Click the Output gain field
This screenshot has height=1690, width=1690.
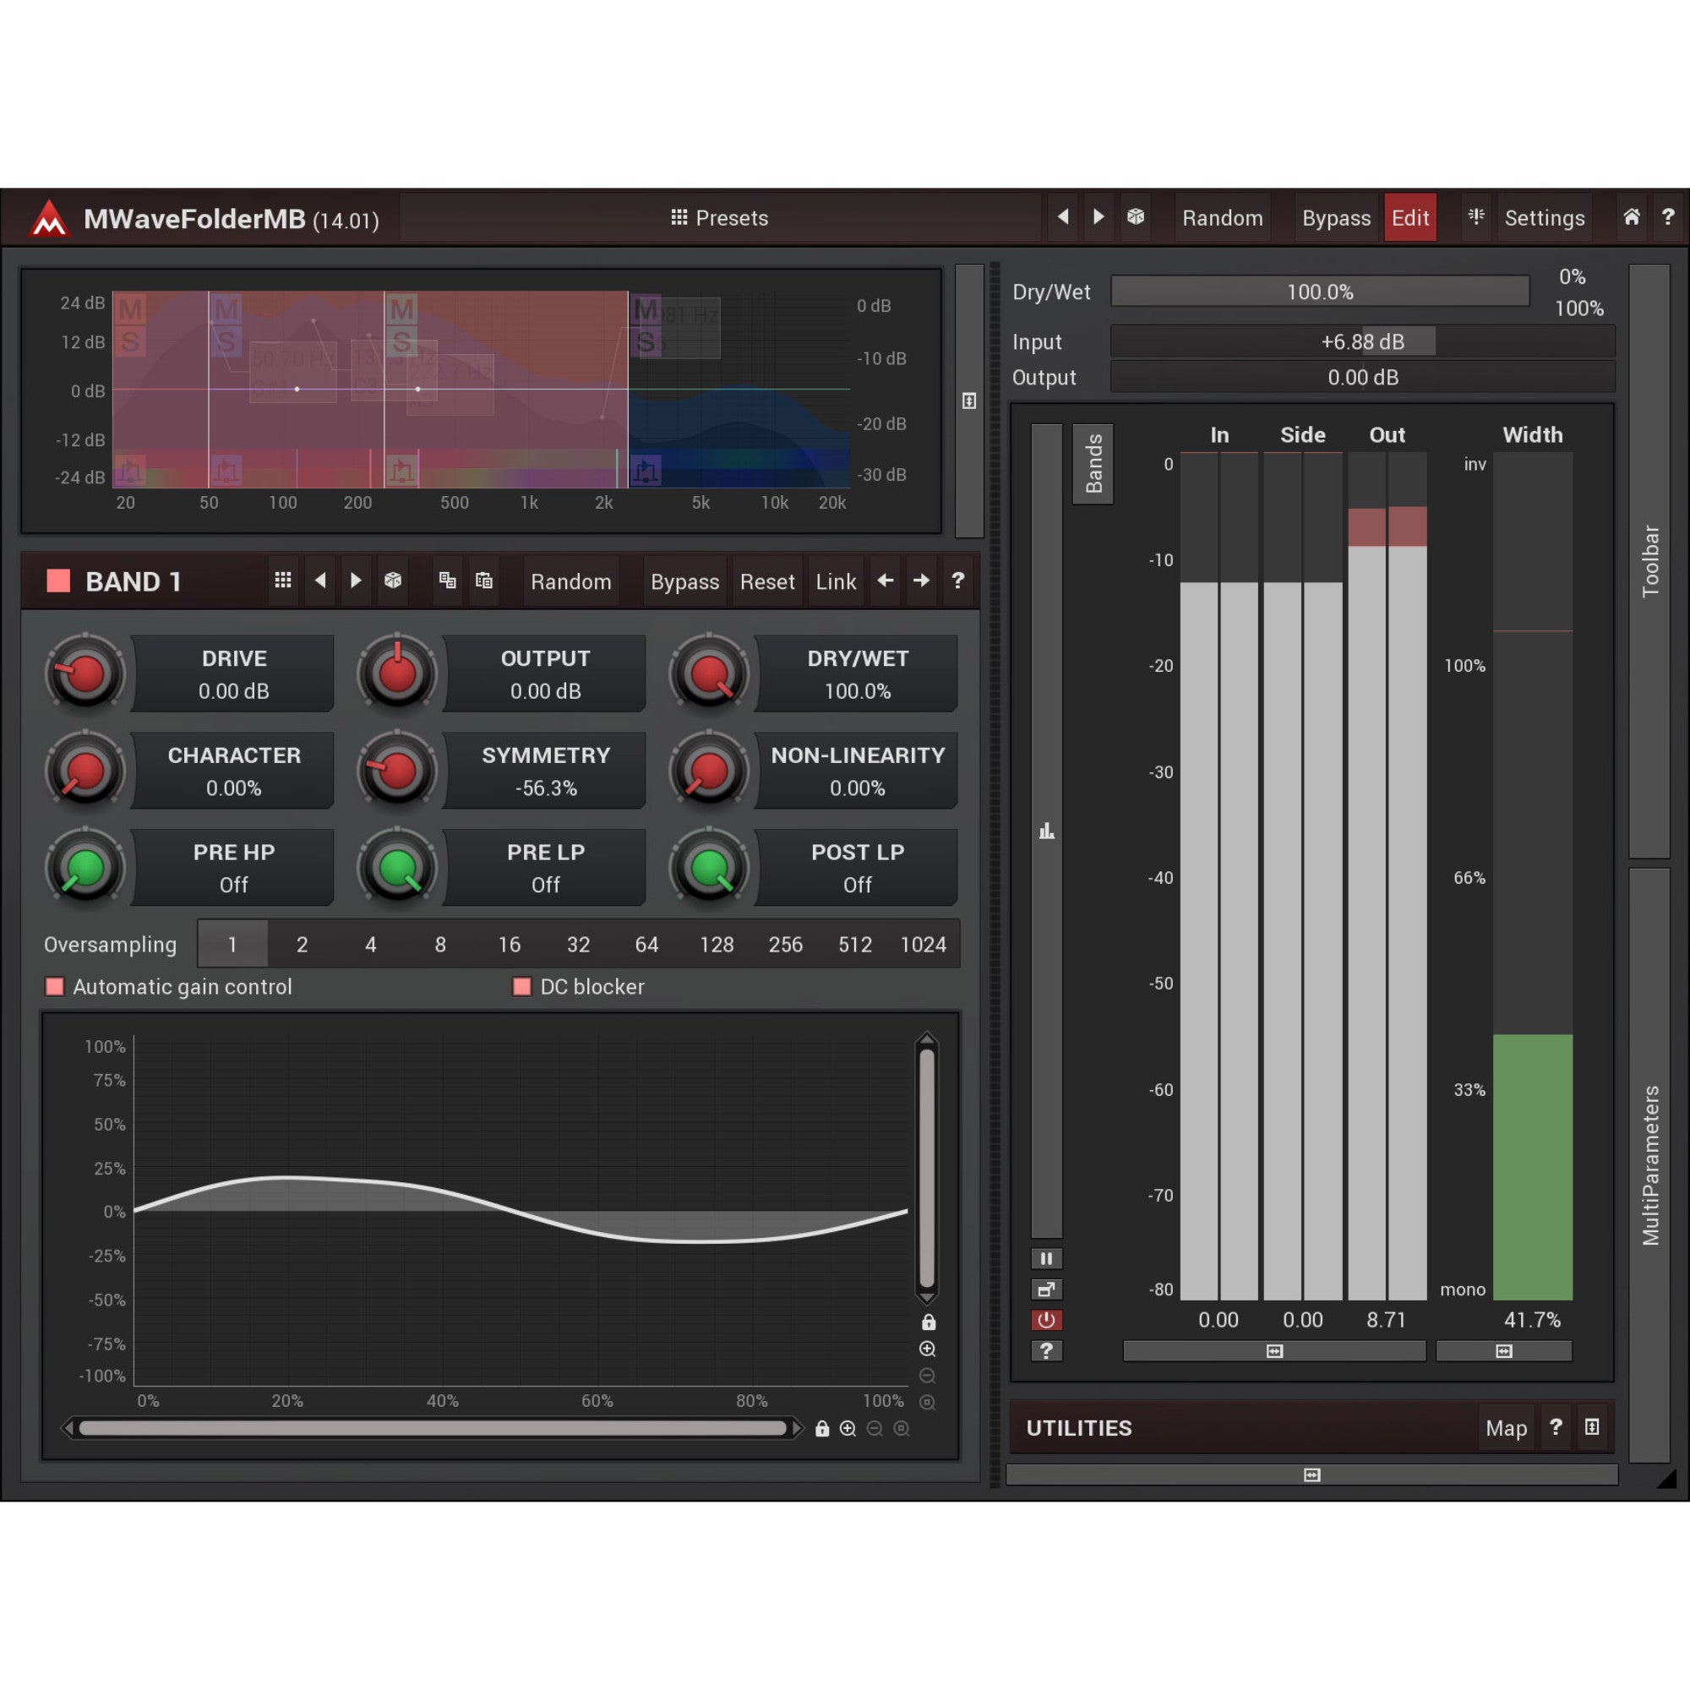[1362, 377]
